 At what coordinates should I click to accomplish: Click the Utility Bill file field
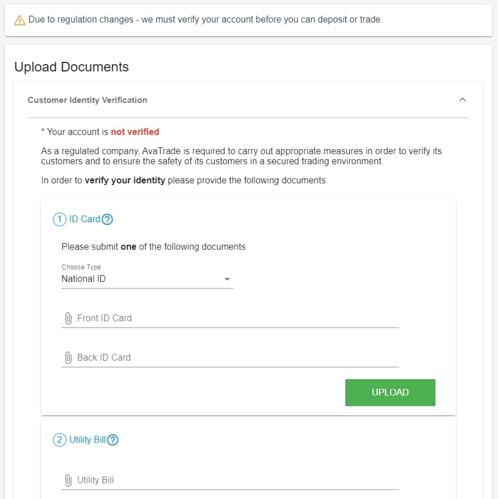coord(230,480)
